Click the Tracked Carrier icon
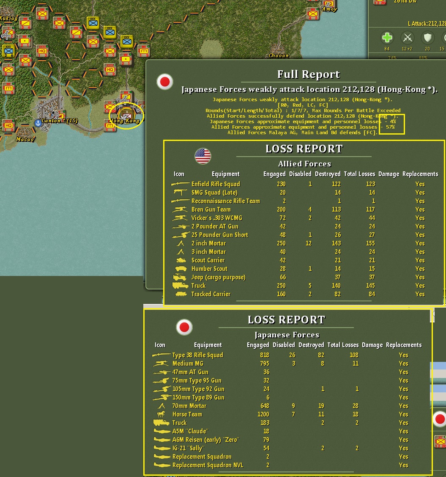Screen dimensions: 446x477 coord(181,294)
